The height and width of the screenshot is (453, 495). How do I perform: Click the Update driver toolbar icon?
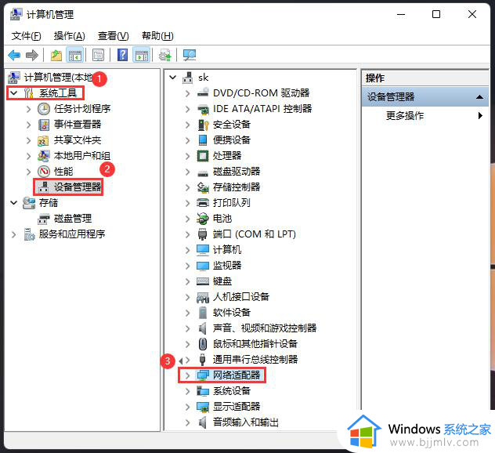[165, 56]
